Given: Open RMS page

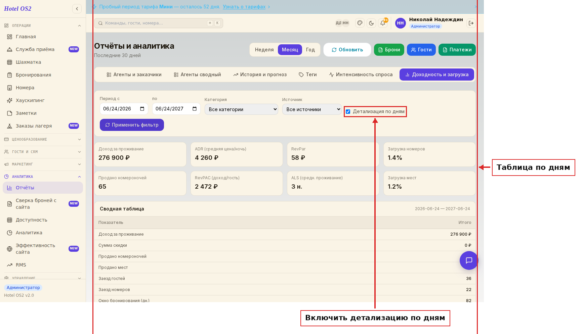Looking at the screenshot, I should [x=43, y=265].
